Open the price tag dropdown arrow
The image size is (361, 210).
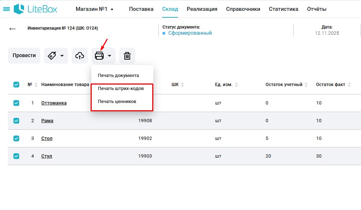point(62,56)
